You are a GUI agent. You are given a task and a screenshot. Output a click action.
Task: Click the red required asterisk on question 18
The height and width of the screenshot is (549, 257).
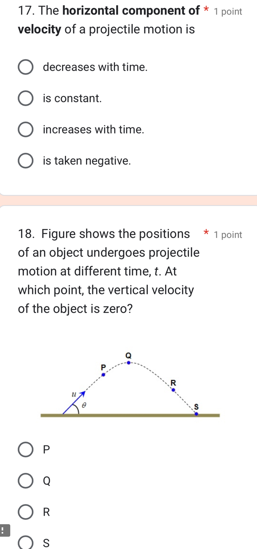pyautogui.click(x=206, y=232)
